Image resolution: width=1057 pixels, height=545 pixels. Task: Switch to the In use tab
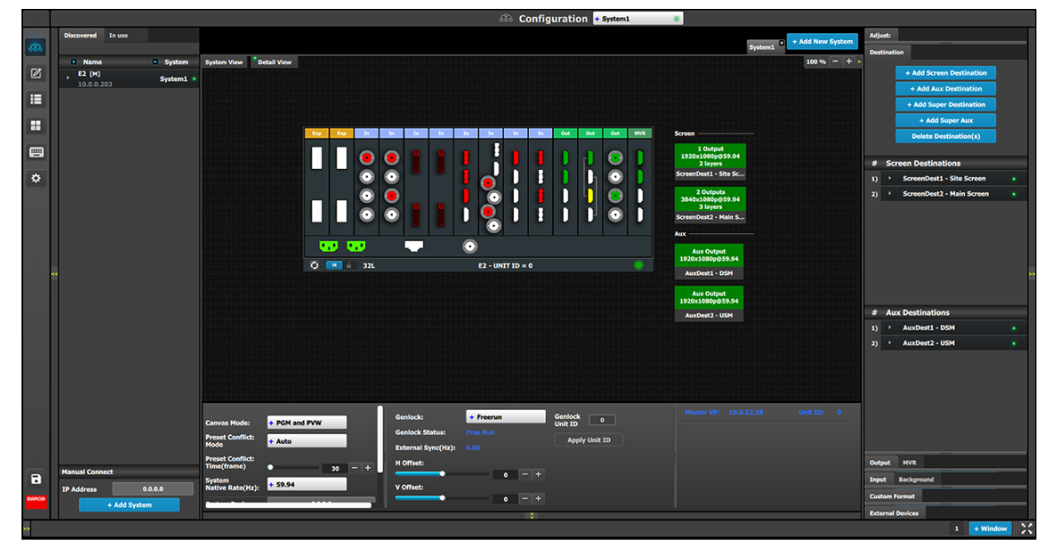119,36
